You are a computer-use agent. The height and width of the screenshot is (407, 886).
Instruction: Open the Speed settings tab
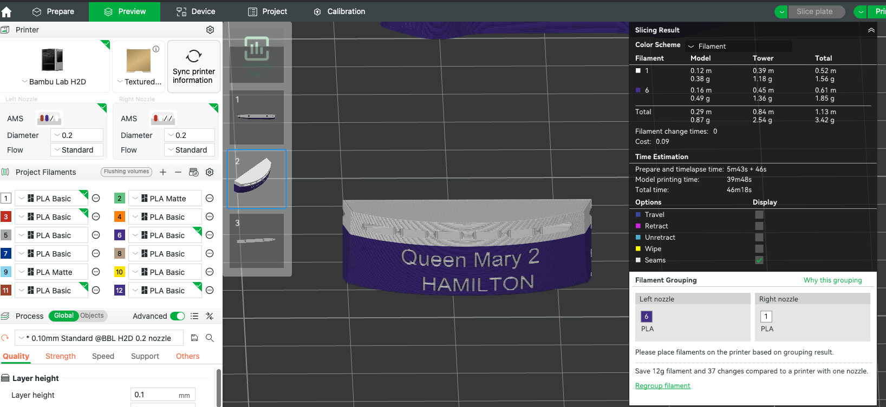pos(103,356)
